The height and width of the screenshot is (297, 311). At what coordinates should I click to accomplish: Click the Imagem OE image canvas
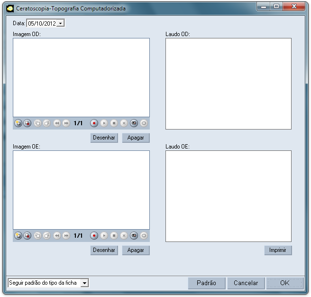click(x=82, y=190)
